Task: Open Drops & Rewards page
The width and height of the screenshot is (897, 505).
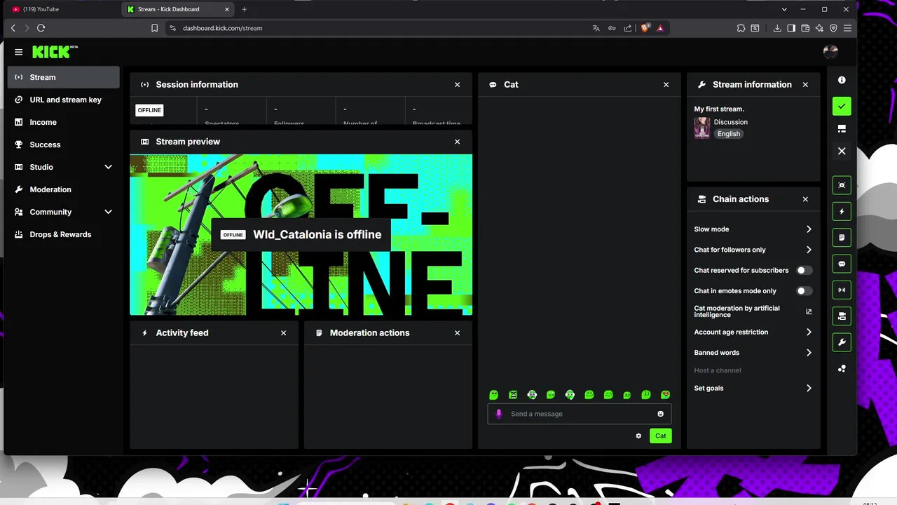Action: (63, 234)
